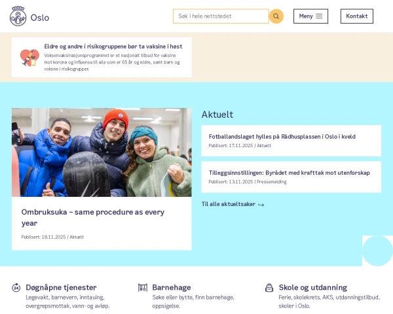Click the Skole og utdanning backpack icon
Viewport: 393px width, 314px height.
(269, 287)
